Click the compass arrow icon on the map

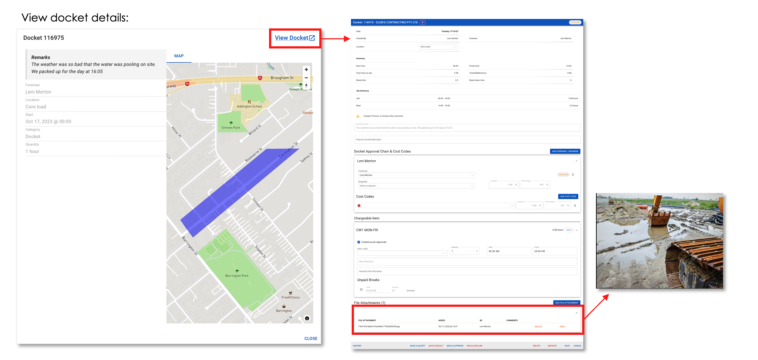(306, 85)
